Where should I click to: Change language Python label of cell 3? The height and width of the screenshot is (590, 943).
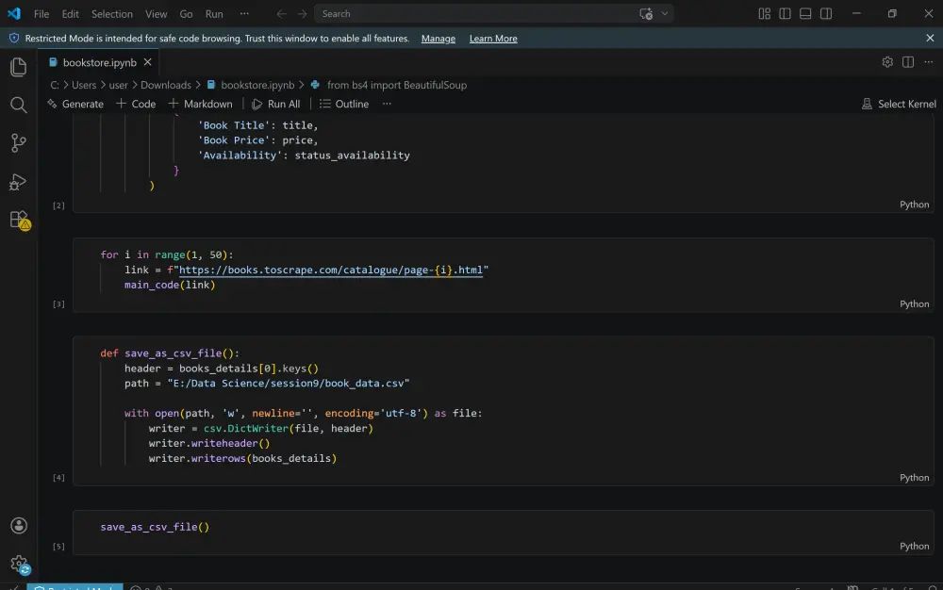[x=914, y=304]
